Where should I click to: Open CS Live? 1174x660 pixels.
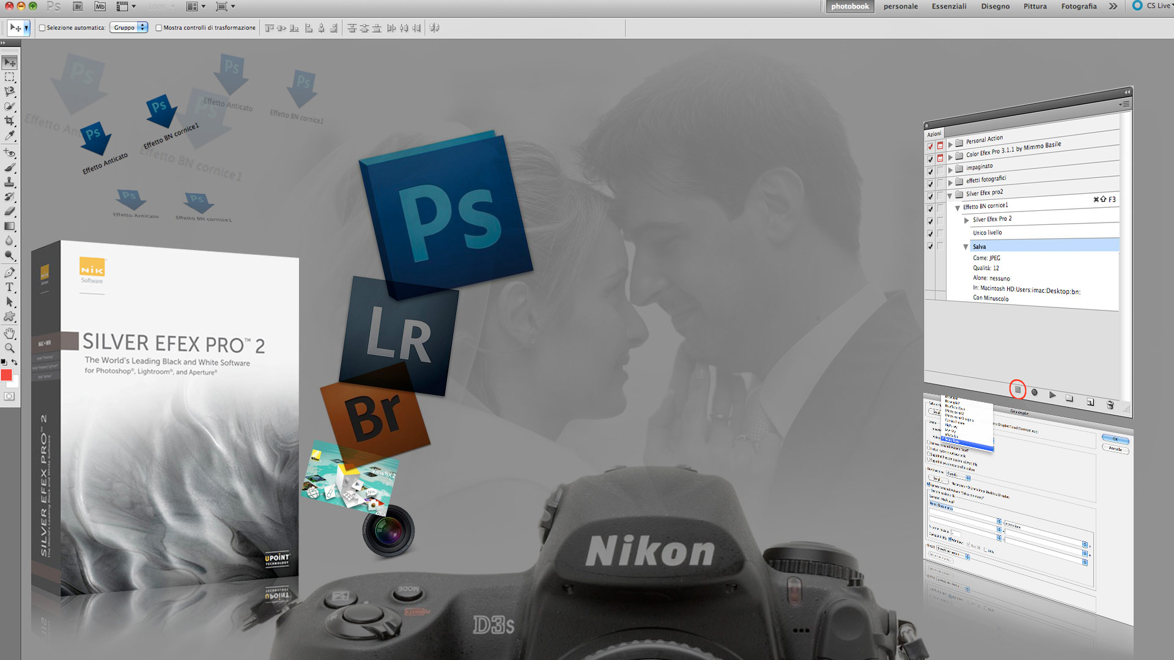(x=1153, y=6)
